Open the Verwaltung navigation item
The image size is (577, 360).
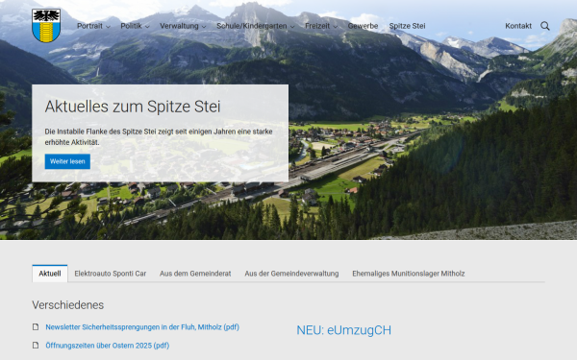coord(179,26)
